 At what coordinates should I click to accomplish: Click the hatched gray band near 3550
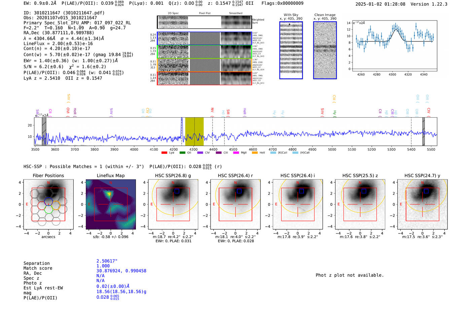[44, 131]
